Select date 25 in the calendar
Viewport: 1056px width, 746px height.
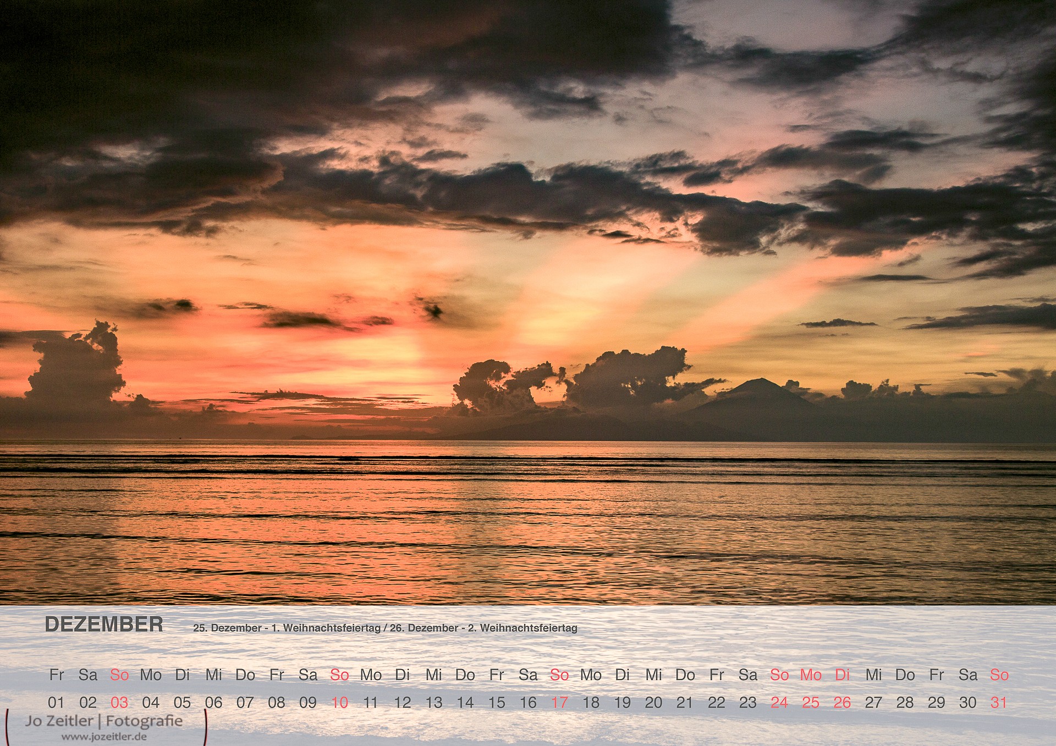811,703
